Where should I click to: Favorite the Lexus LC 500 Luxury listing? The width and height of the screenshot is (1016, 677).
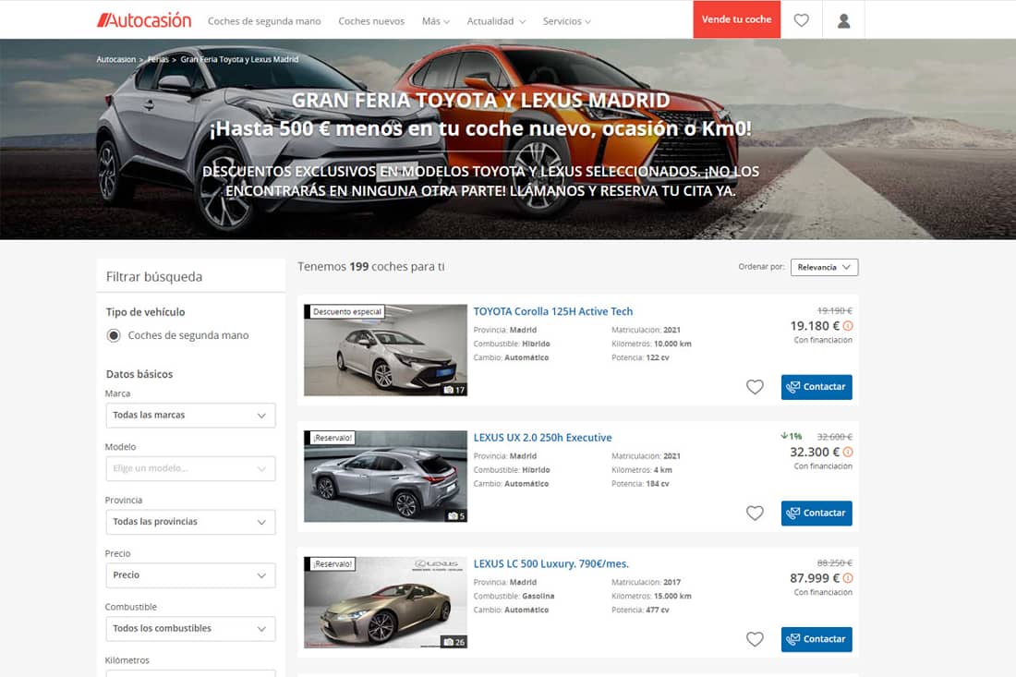coord(755,639)
